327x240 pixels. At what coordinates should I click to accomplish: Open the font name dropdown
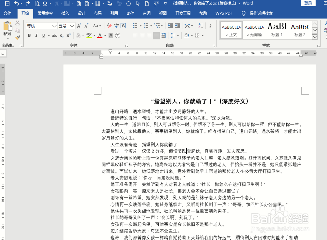[x=54, y=26]
